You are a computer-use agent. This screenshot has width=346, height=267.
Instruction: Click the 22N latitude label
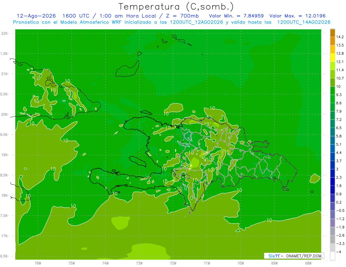coord(5,33)
